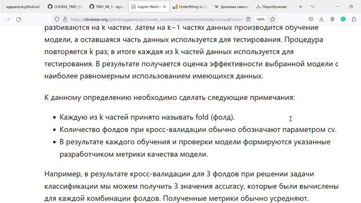The width and height of the screenshot is (361, 203).
Task: Show site security padlock information
Action: pyautogui.click(x=65, y=19)
